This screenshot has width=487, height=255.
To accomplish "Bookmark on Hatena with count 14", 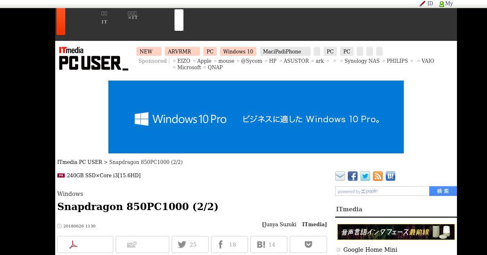I will (269, 244).
